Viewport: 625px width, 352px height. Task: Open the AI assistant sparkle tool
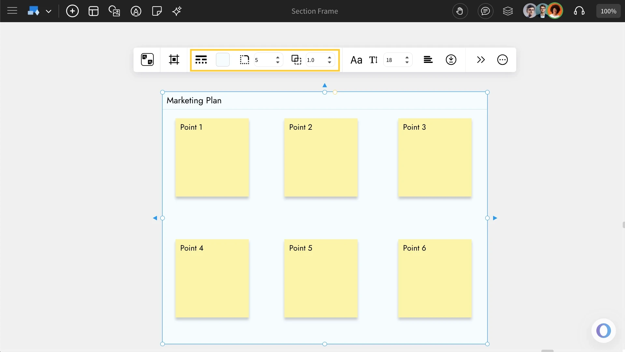pos(177,11)
